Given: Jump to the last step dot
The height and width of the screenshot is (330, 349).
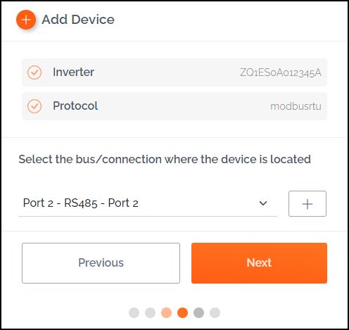Looking at the screenshot, I should [215, 312].
